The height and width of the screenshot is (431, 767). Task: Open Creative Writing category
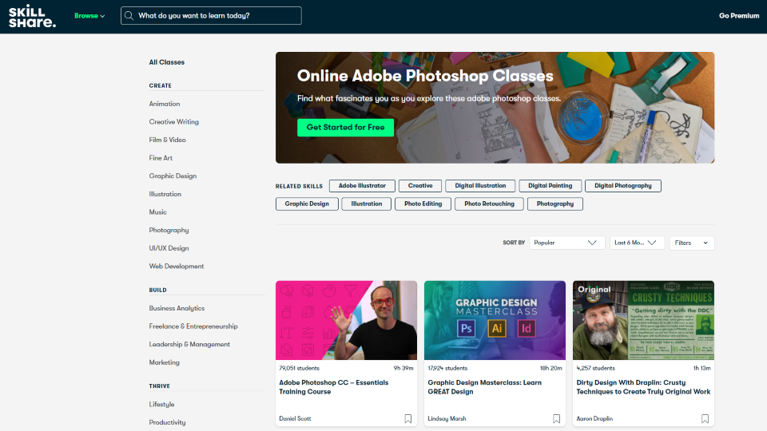click(x=173, y=121)
